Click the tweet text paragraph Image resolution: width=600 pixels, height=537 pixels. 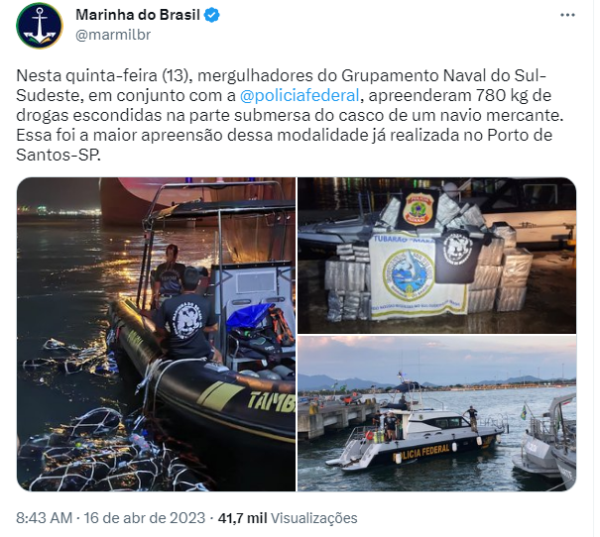pyautogui.click(x=290, y=116)
